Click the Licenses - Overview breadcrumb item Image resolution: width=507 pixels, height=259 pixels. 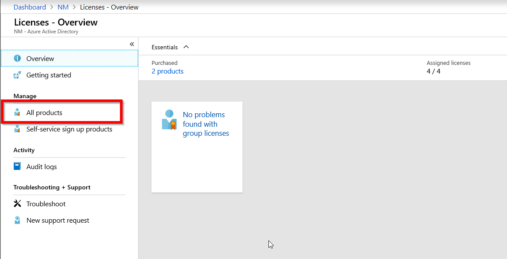(x=109, y=7)
